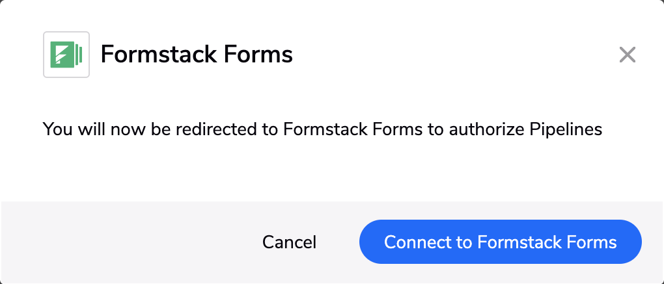Select the blue Connect button
This screenshot has height=284, width=664.
pyautogui.click(x=501, y=242)
